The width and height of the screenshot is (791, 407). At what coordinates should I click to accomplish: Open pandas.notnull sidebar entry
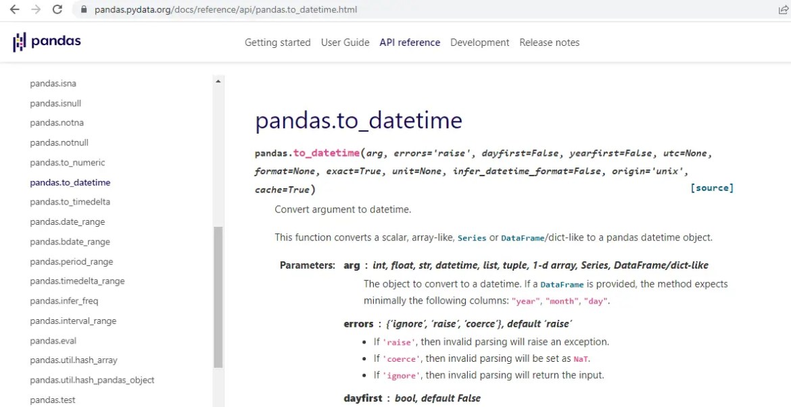click(x=59, y=142)
